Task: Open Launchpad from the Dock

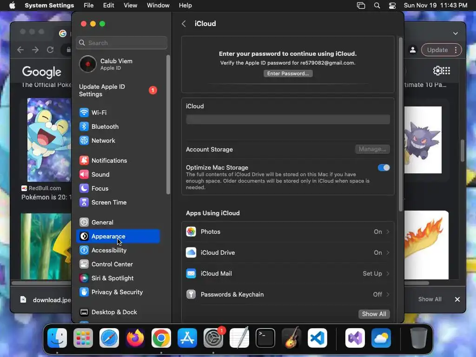Action: coord(83,338)
